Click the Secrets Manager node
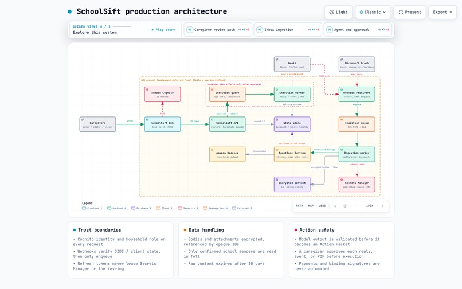Viewport: 462px width, 289px height. (x=357, y=185)
